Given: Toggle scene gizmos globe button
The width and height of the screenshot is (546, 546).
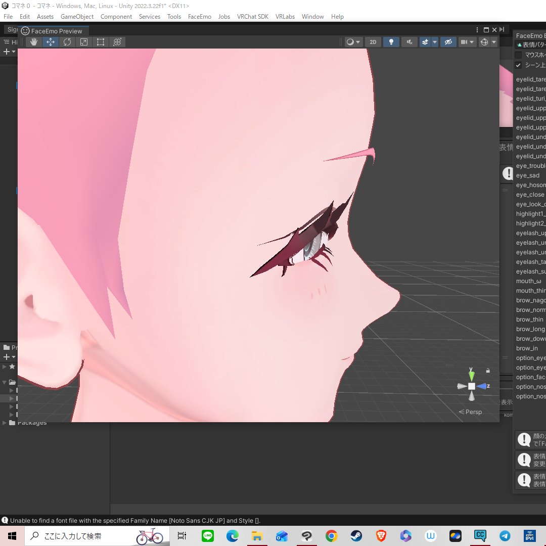Looking at the screenshot, I should (x=484, y=42).
